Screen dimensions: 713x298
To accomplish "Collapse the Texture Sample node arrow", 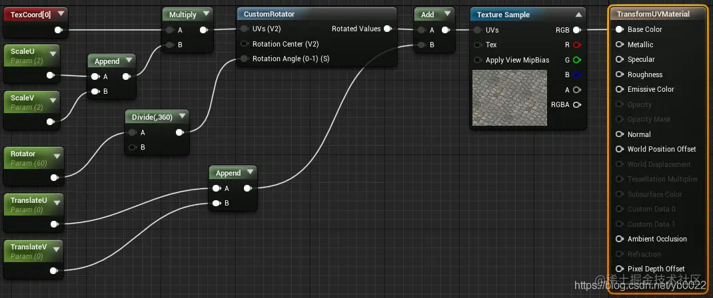I will (578, 15).
